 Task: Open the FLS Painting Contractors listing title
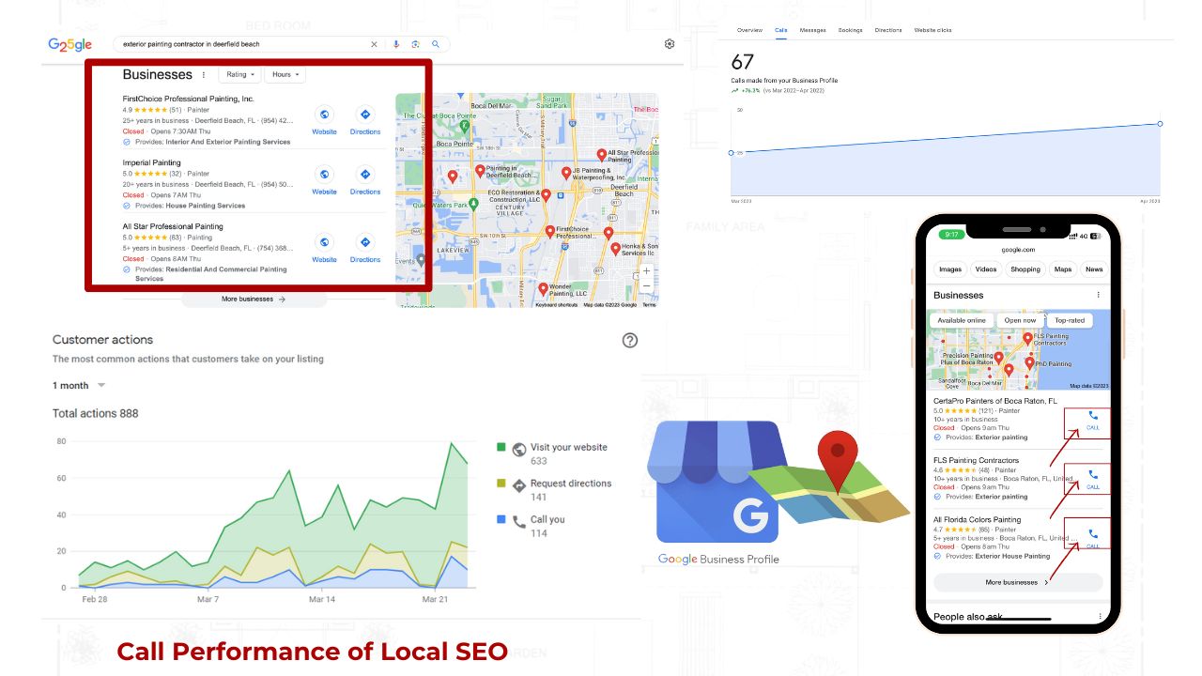(976, 460)
